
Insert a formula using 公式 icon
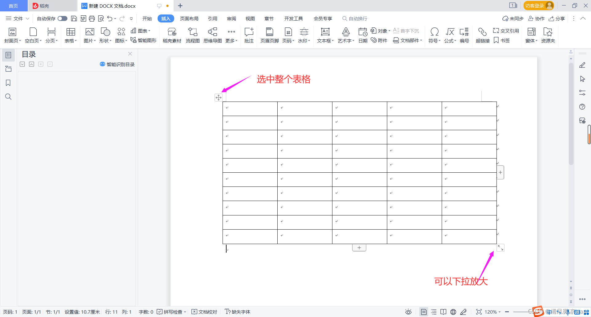449,35
